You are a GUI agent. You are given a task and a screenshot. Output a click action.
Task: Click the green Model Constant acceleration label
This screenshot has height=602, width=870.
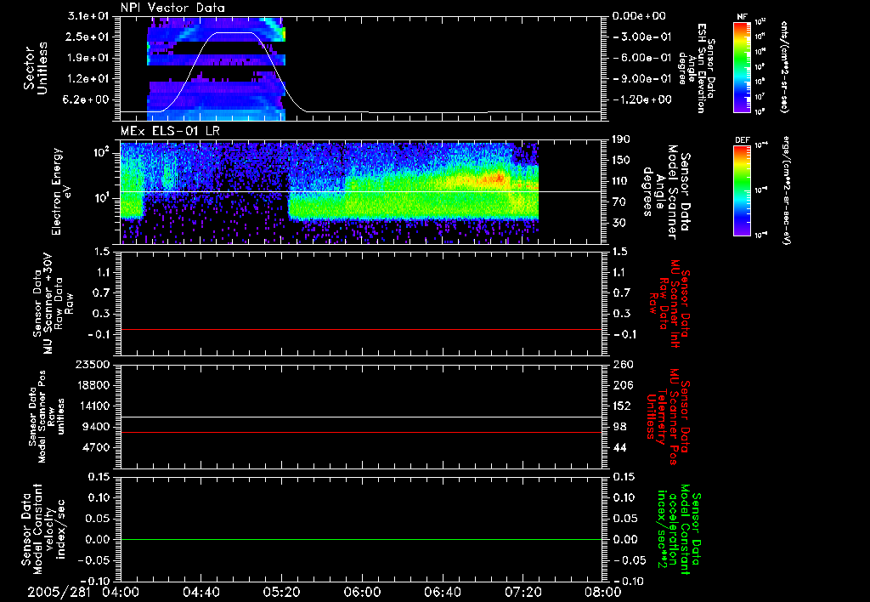(679, 530)
